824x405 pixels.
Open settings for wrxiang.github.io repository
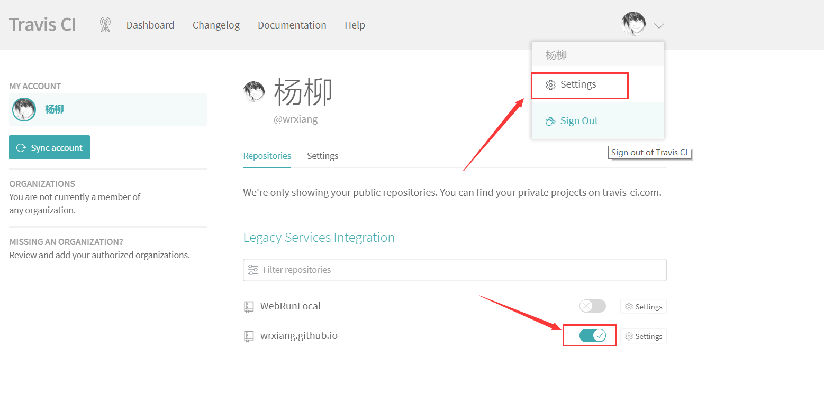pyautogui.click(x=643, y=336)
